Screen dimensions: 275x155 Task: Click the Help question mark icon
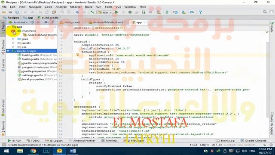(x=200, y=12)
